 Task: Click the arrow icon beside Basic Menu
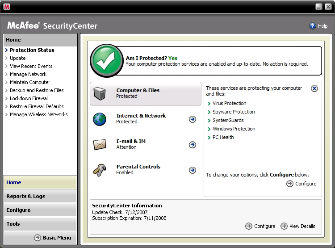pos(38,238)
